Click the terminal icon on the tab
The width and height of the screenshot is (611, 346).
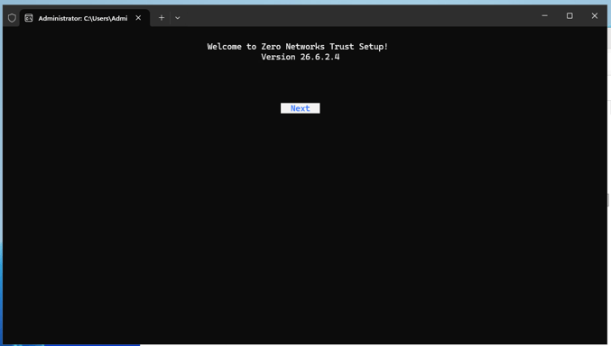[x=29, y=18]
